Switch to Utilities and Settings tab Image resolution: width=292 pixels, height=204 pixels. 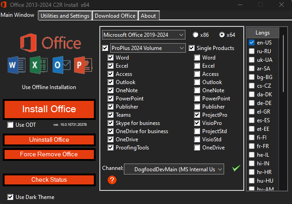65,16
